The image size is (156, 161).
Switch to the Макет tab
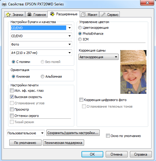pyautogui.click(x=90, y=14)
